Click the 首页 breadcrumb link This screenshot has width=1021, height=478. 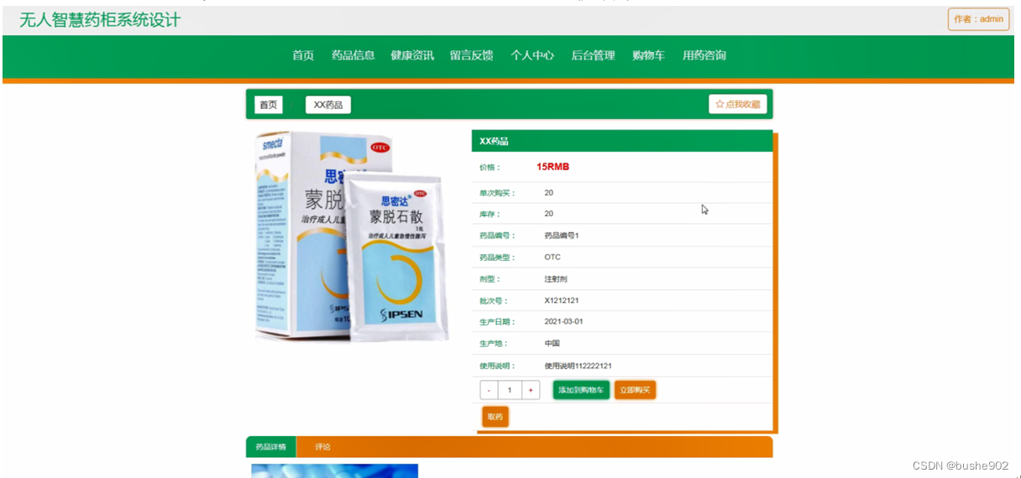[269, 105]
